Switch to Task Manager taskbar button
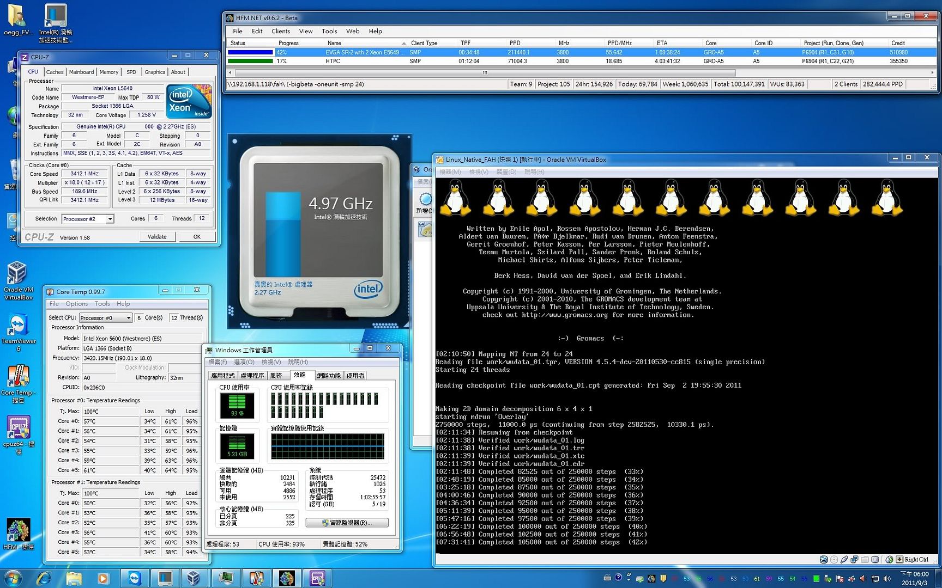 [x=226, y=578]
